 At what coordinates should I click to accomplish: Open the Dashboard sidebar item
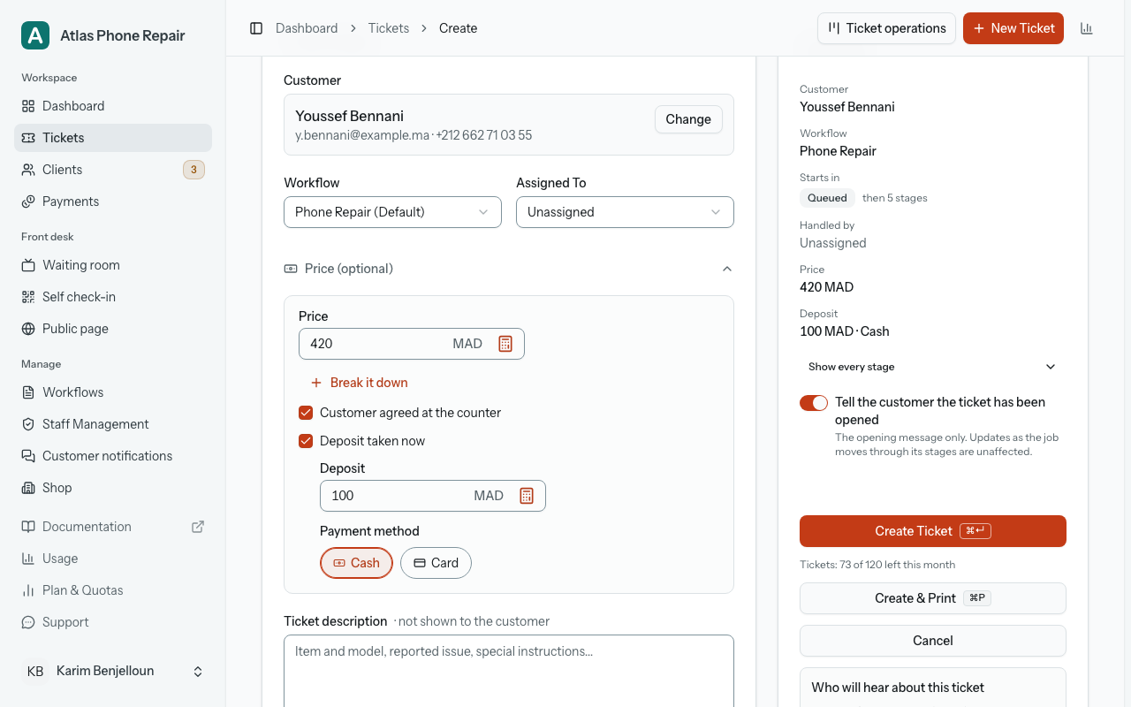pos(113,106)
